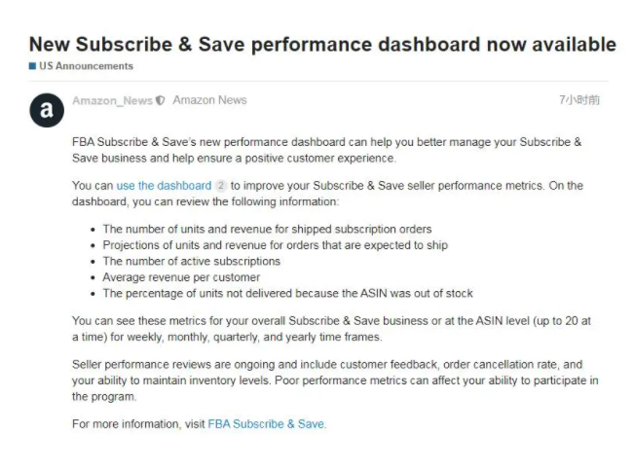Click the bullet about units not delivered, out of stock

(287, 293)
